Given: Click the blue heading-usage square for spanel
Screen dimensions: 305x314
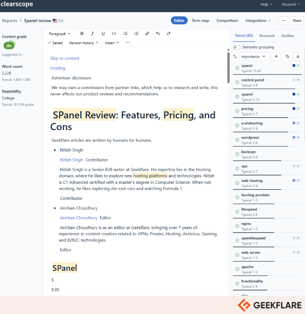Looking at the screenshot, I should (294, 65).
